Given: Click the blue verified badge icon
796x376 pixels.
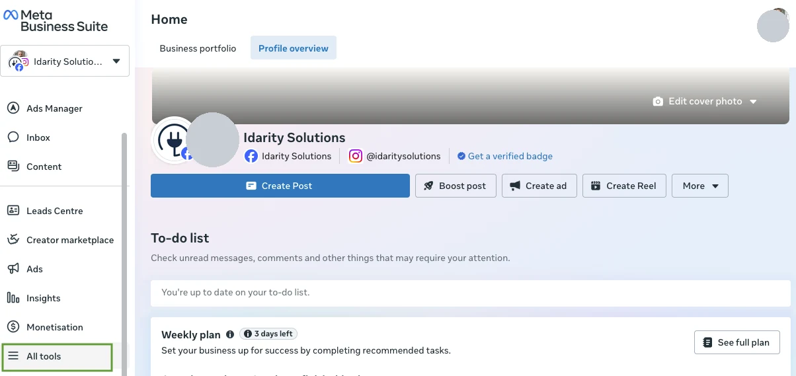Looking at the screenshot, I should pos(461,157).
